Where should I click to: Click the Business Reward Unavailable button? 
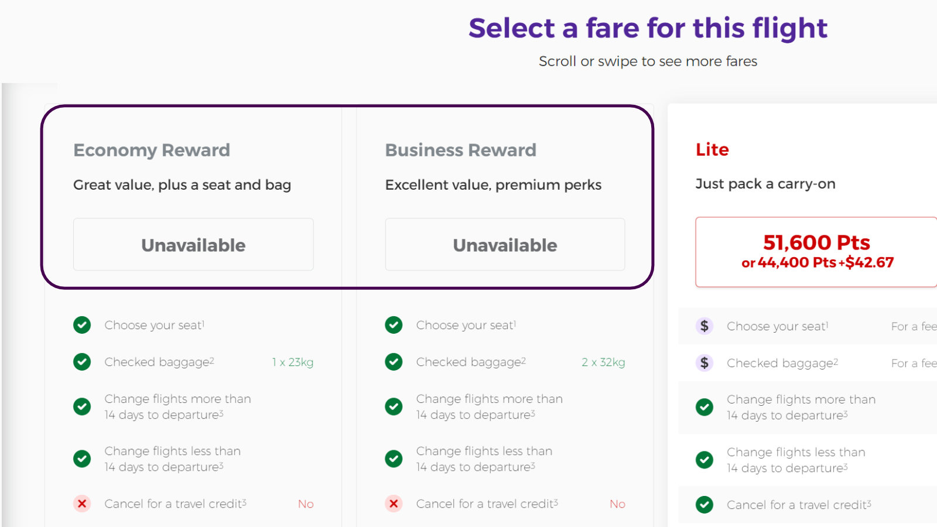(505, 245)
